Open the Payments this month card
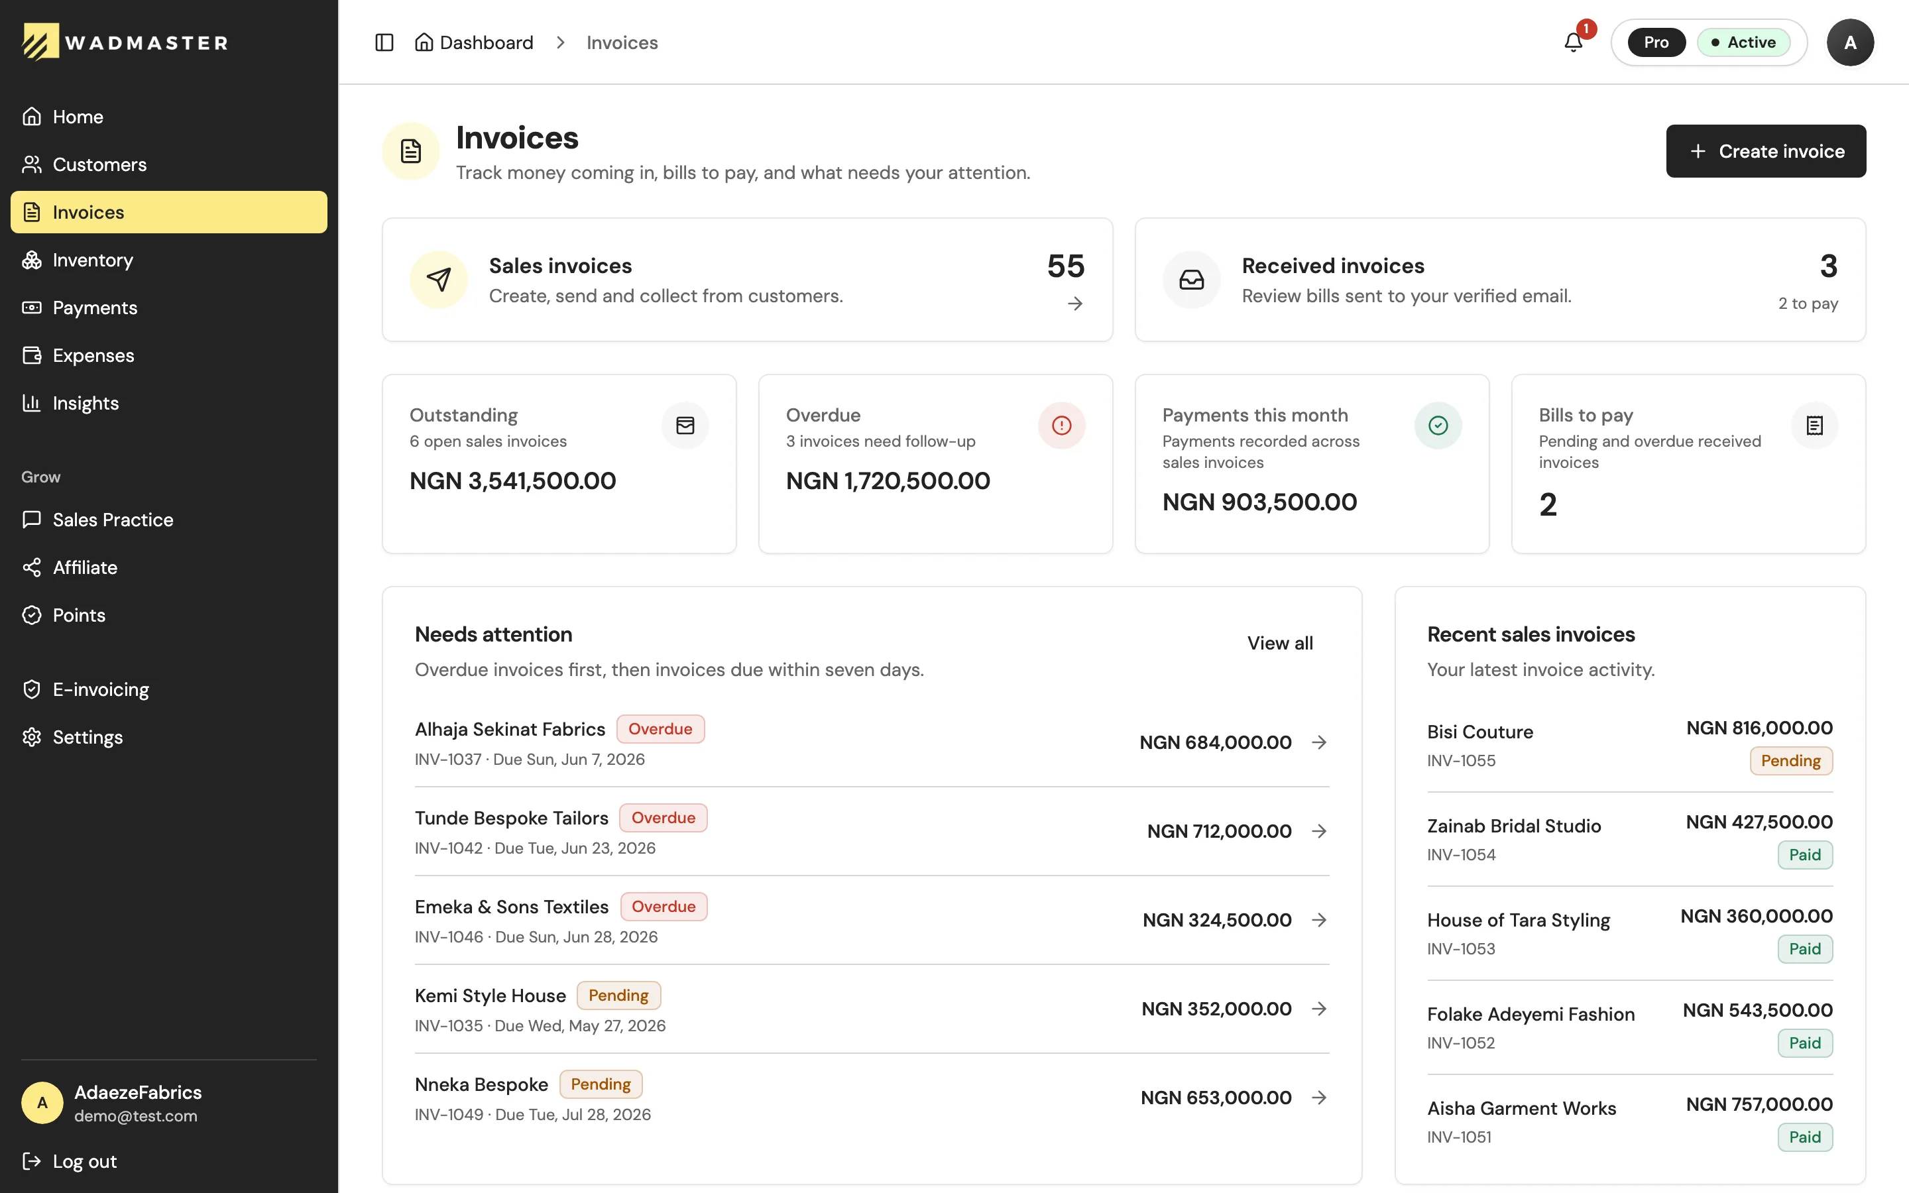The image size is (1909, 1193). click(1312, 464)
